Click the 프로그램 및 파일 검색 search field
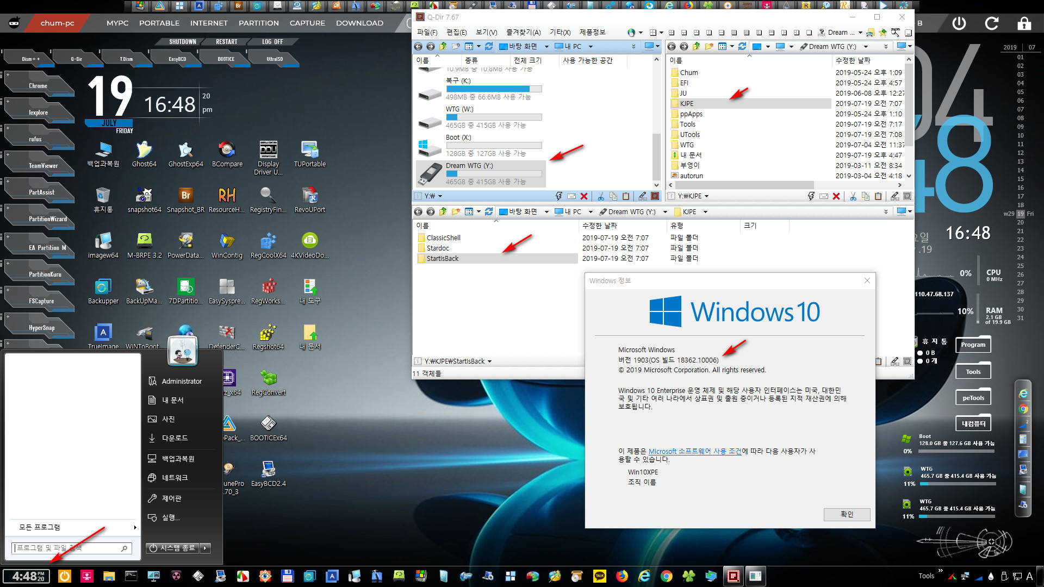 click(71, 548)
